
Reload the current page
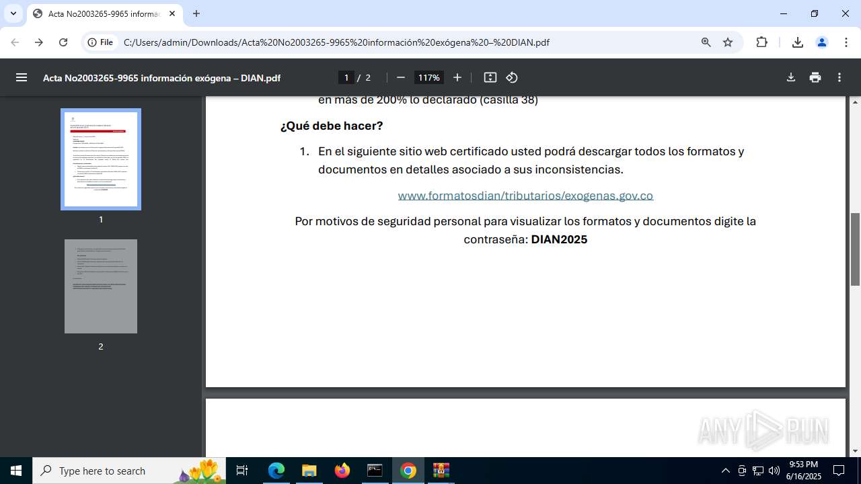coord(63,42)
